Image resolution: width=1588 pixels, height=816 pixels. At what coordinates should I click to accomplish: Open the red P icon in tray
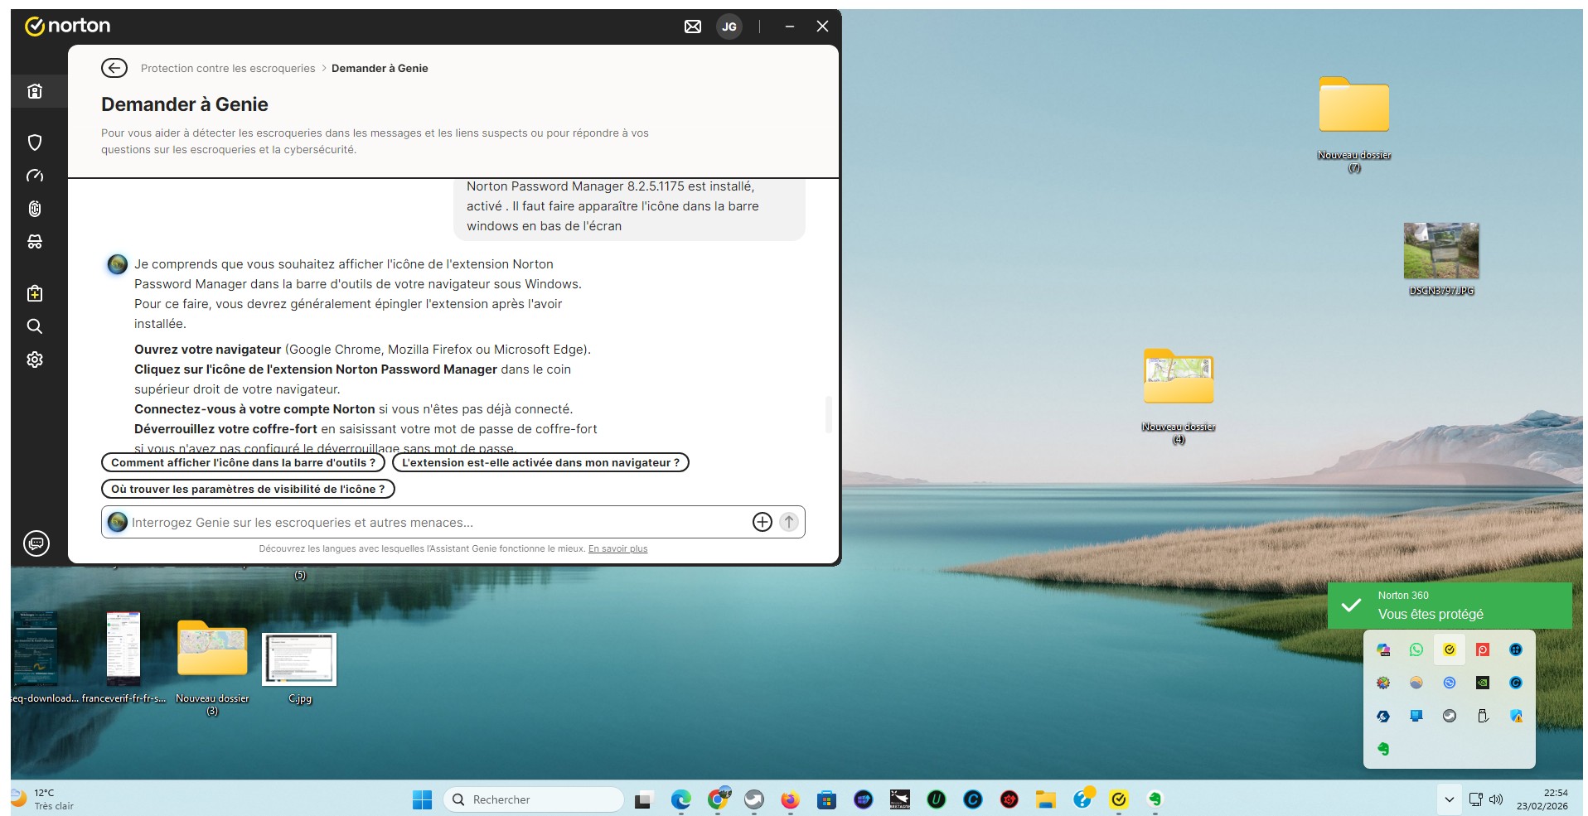click(1483, 649)
